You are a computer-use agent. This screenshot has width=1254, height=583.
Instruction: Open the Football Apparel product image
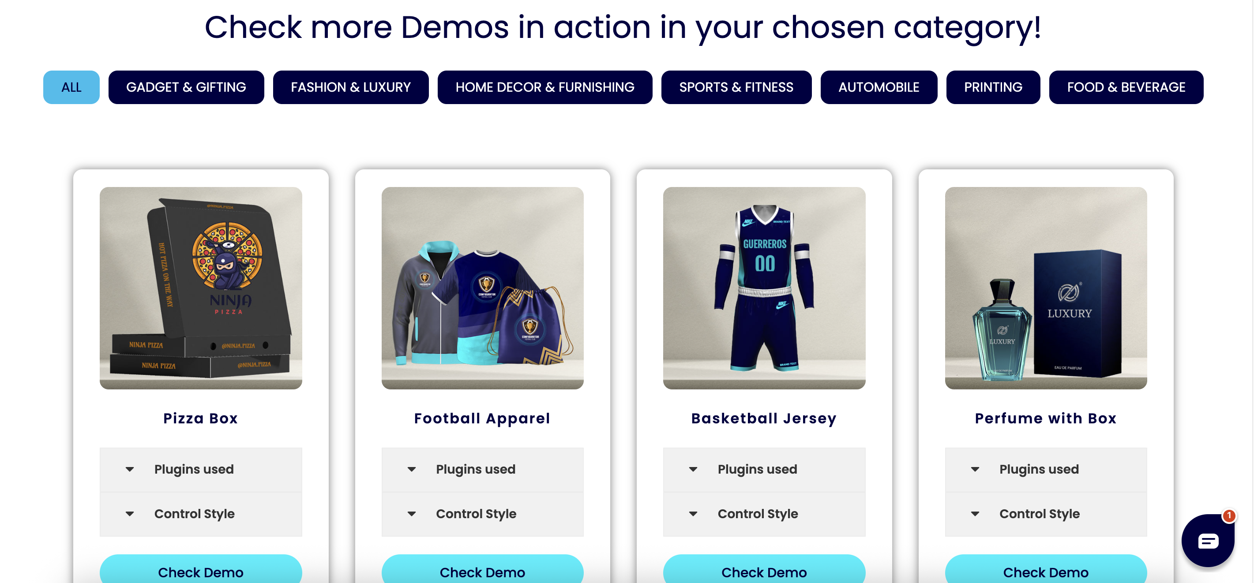tap(482, 288)
